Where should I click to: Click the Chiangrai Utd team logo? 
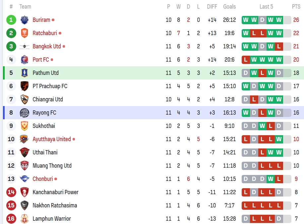click(25, 99)
